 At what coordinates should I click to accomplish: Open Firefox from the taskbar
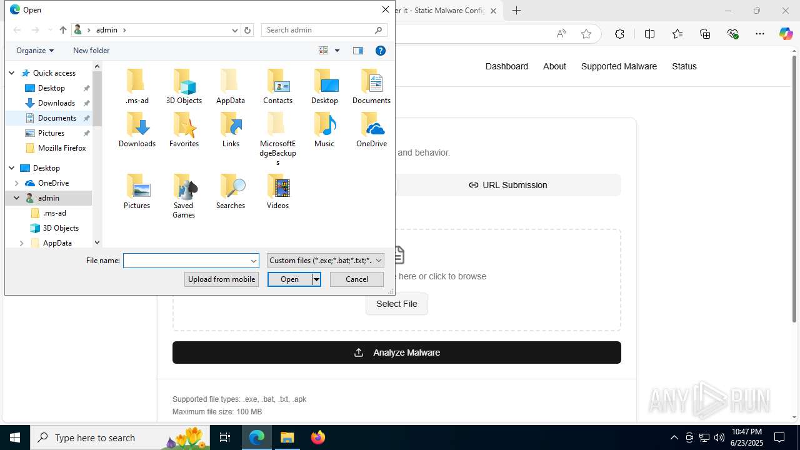click(x=317, y=437)
